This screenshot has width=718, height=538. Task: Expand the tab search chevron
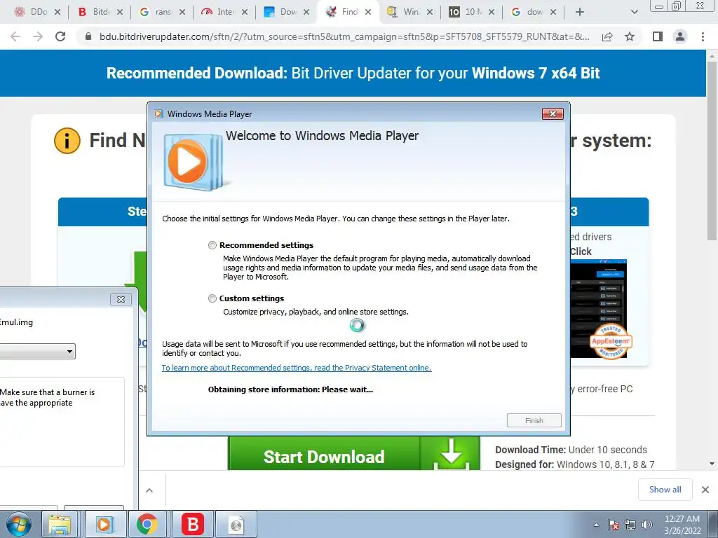point(634,12)
